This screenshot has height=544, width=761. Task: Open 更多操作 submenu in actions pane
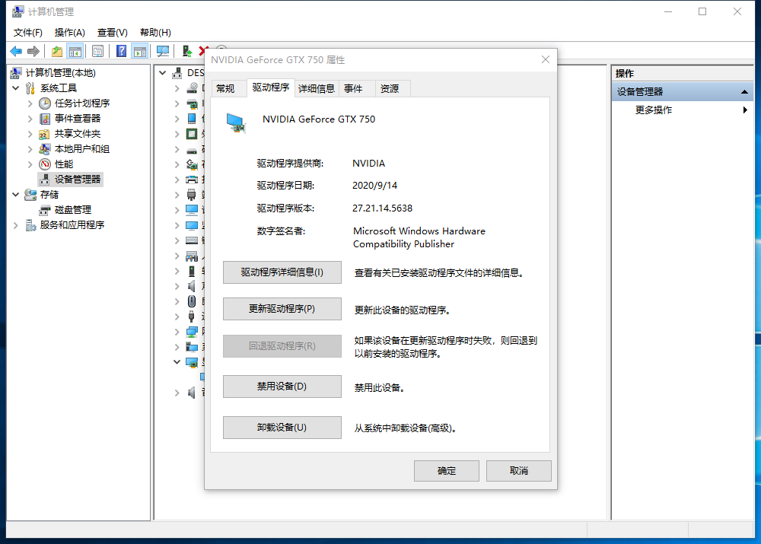(654, 110)
